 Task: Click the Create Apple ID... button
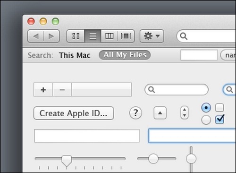point(74,113)
